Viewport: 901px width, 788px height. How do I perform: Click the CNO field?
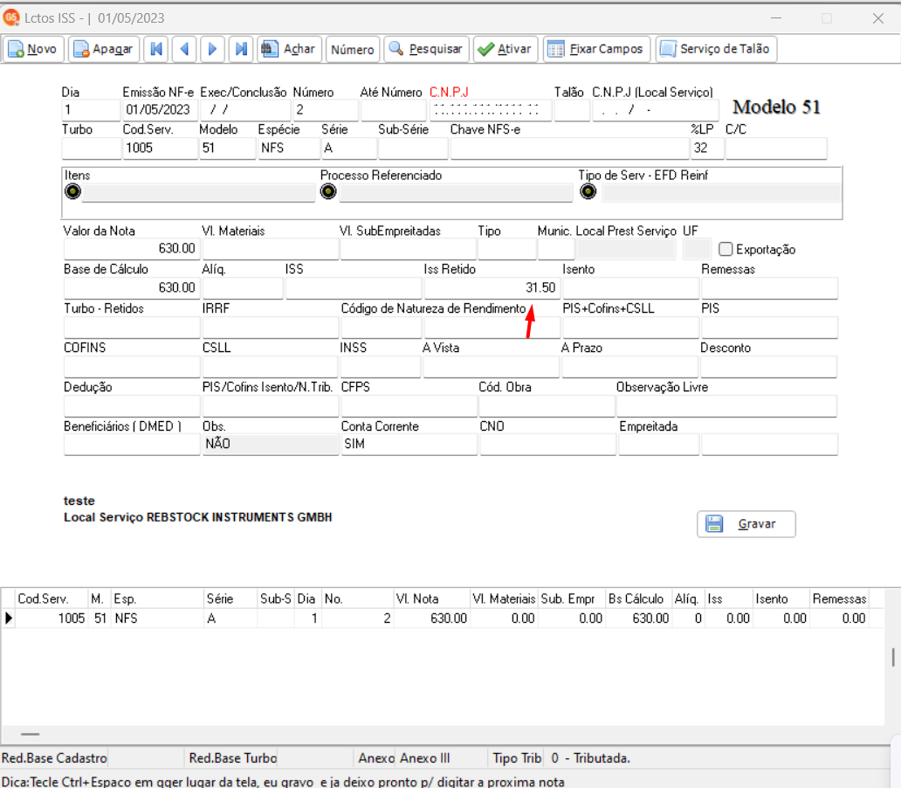[x=548, y=445]
